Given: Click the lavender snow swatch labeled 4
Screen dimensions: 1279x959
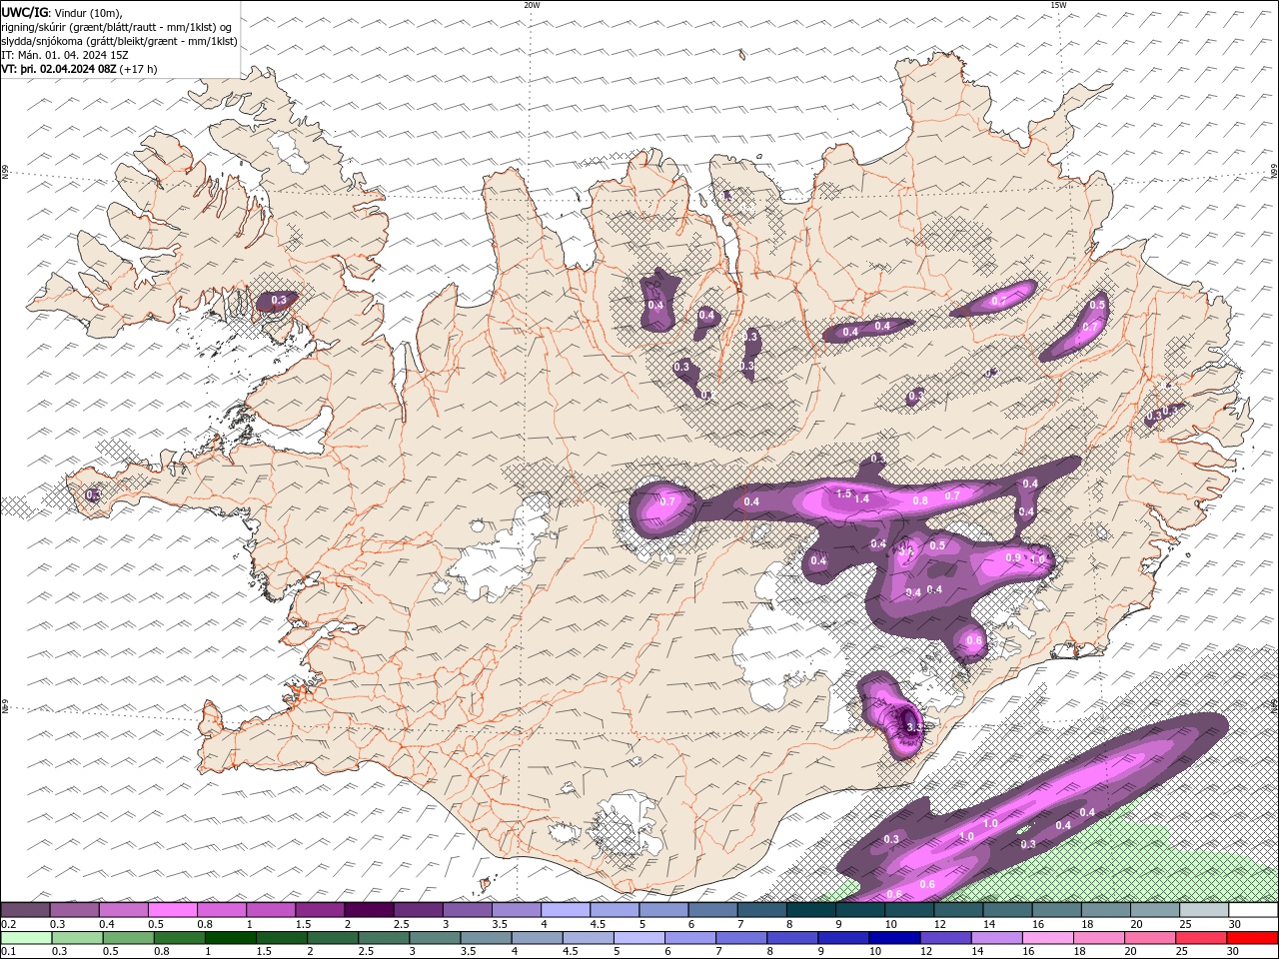Looking at the screenshot, I should point(566,910).
